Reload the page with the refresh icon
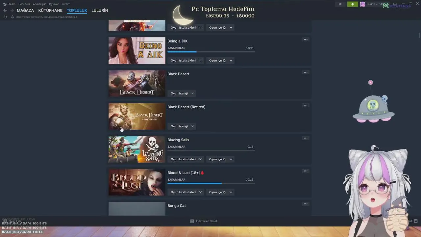This screenshot has width=421, height=237. [x=5, y=17]
